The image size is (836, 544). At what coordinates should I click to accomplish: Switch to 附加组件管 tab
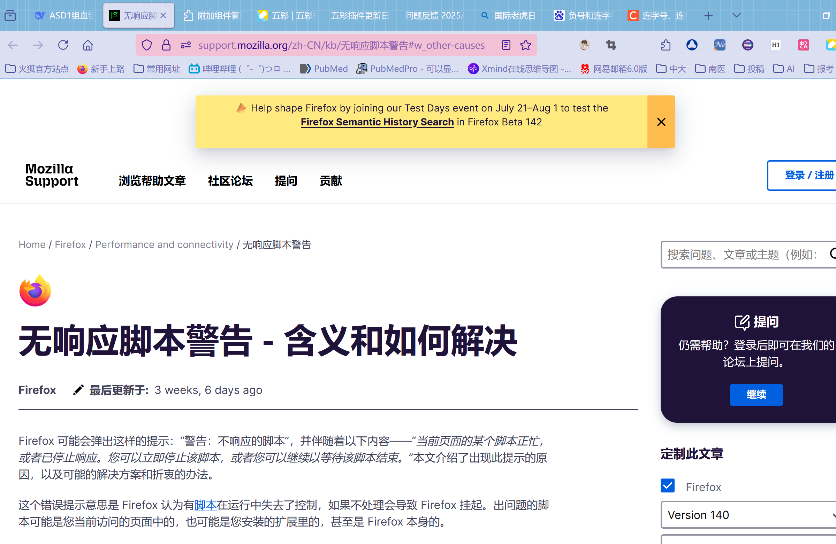(214, 15)
